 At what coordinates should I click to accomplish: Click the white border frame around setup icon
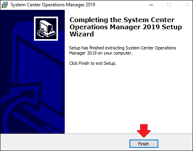(x=46, y=17)
